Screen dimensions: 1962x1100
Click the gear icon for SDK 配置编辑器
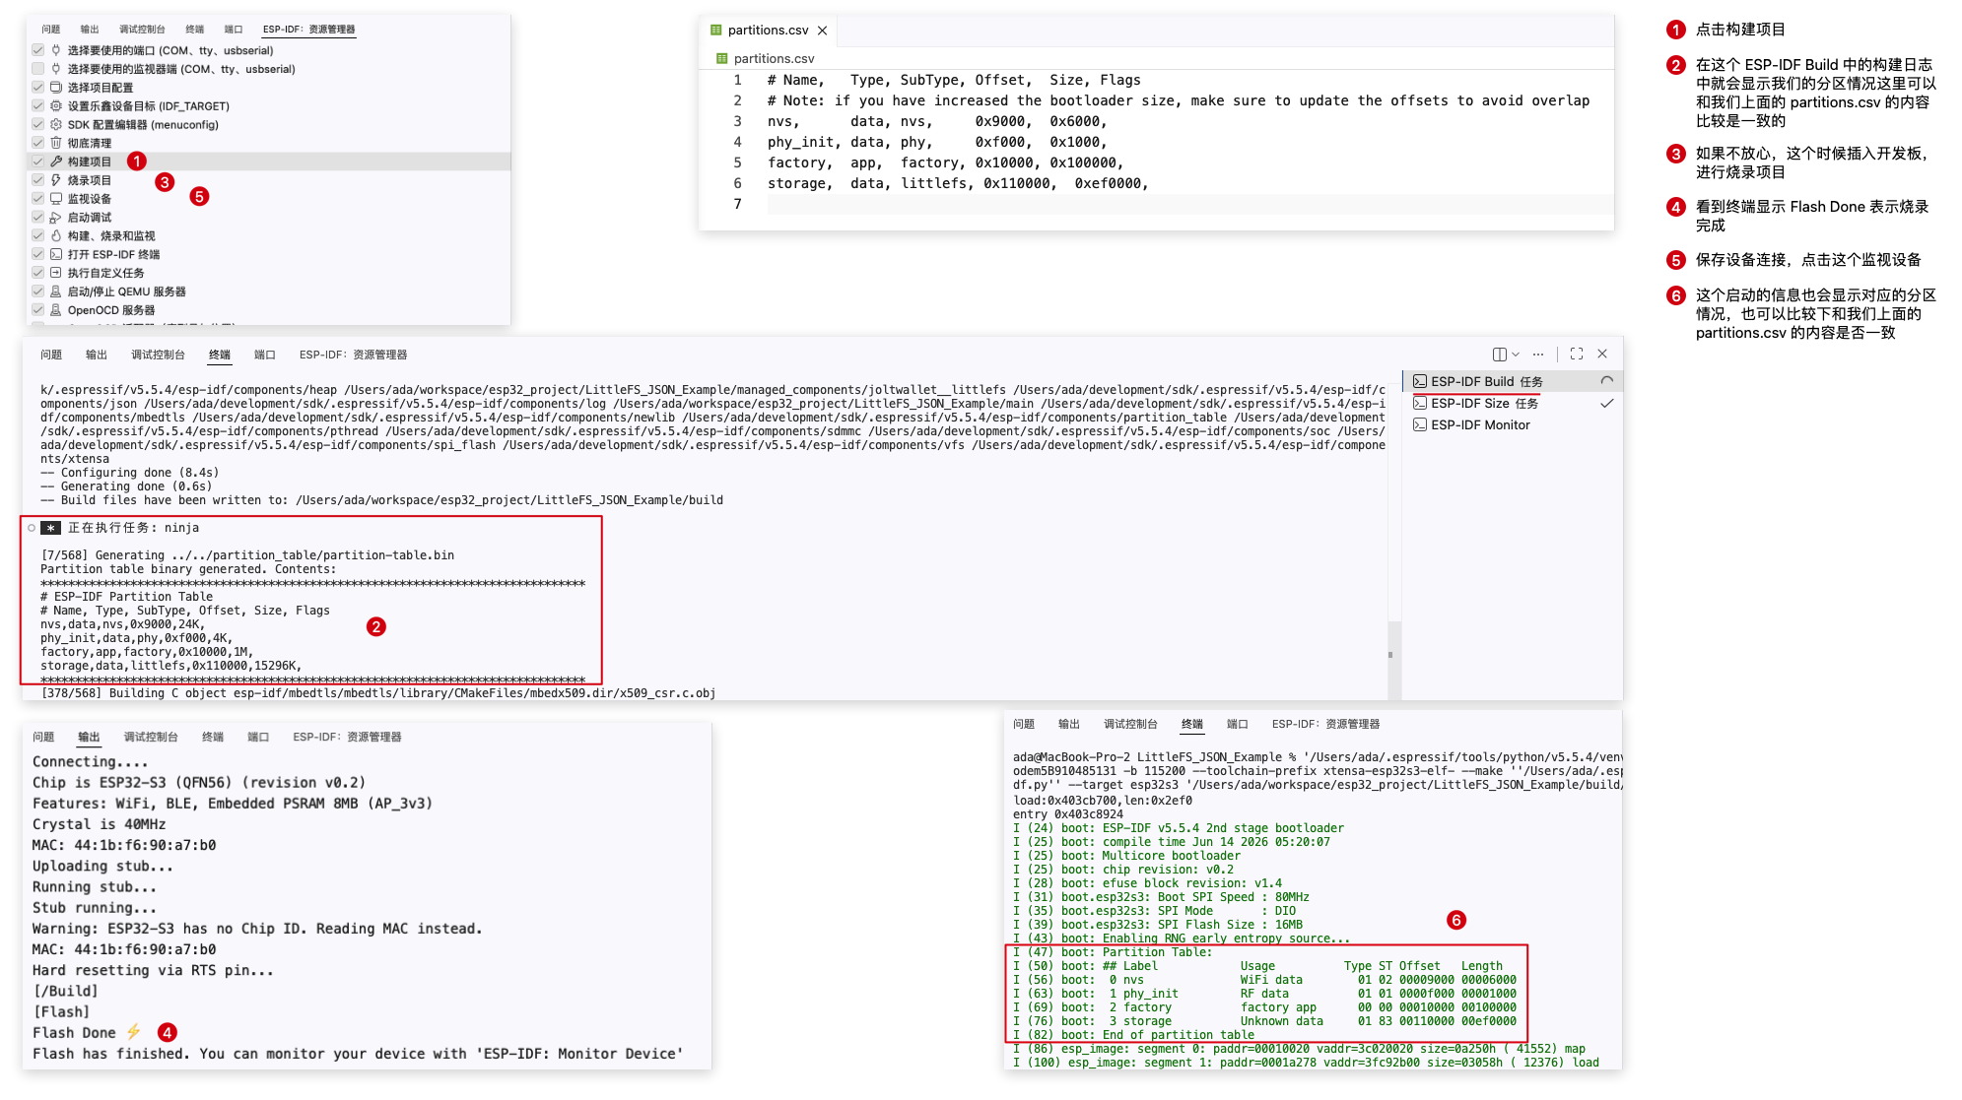point(56,124)
